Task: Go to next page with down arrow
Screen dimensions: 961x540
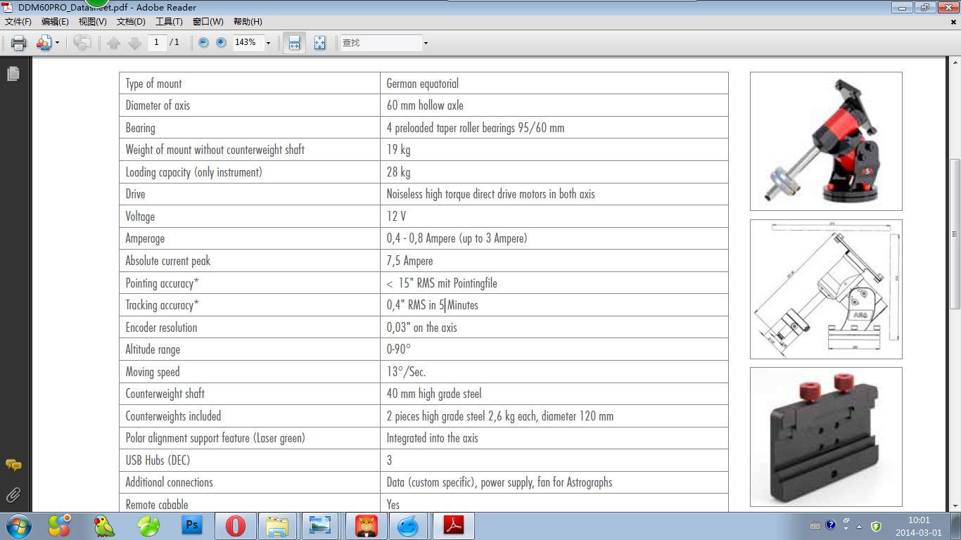Action: tap(134, 43)
